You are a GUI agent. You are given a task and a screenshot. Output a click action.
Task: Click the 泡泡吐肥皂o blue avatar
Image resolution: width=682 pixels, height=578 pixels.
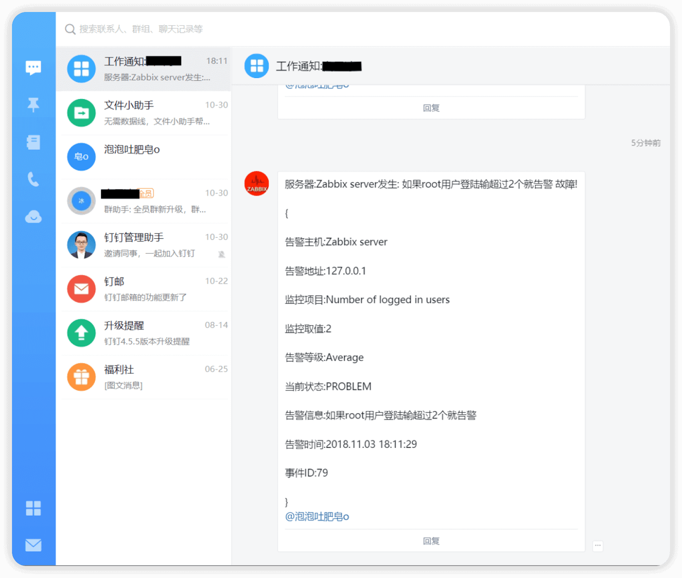pyautogui.click(x=81, y=157)
